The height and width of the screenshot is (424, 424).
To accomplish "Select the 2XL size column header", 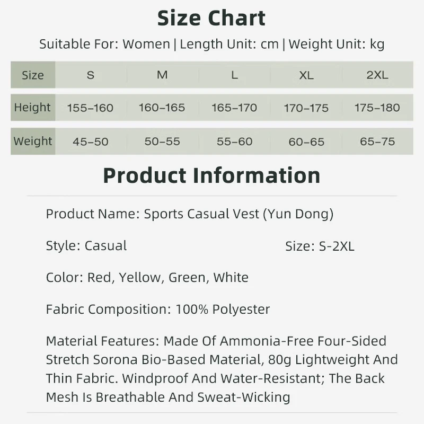I will (377, 75).
